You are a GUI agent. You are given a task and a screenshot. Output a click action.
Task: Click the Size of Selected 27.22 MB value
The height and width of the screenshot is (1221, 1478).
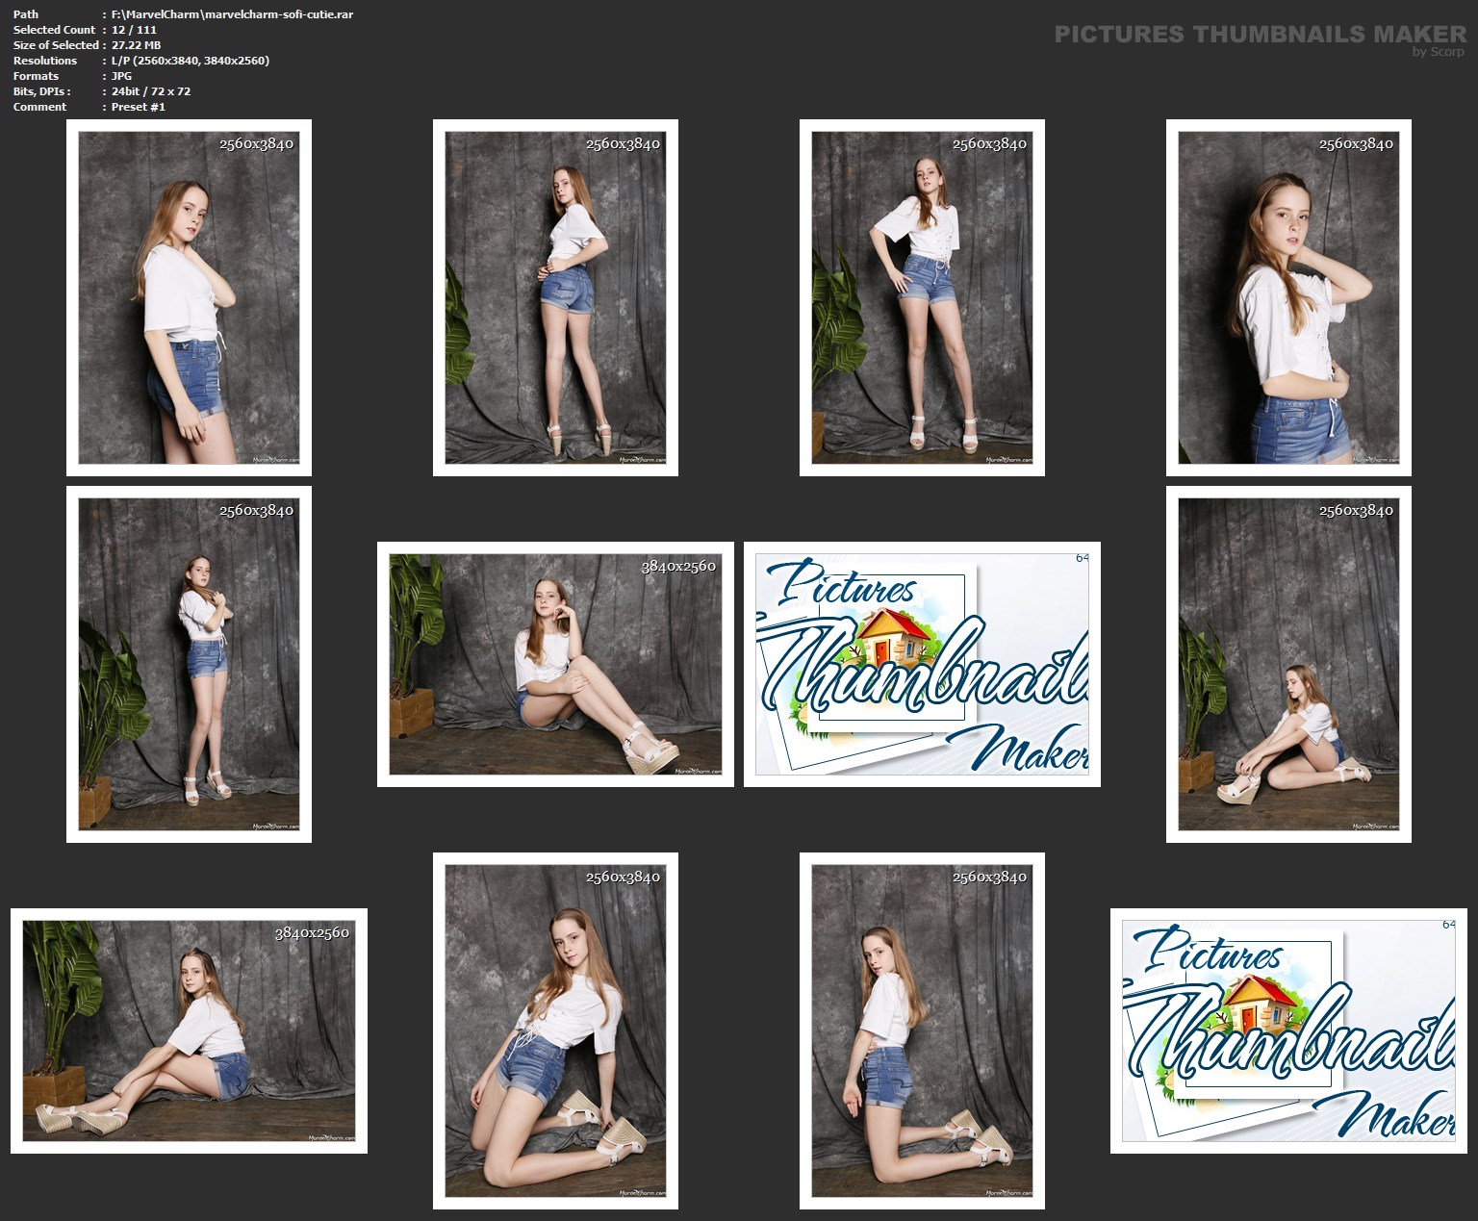pos(136,45)
